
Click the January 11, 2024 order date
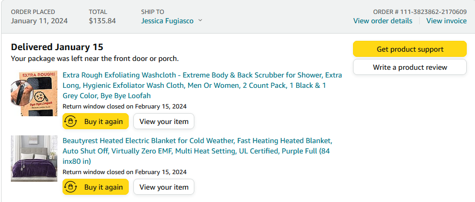39,21
